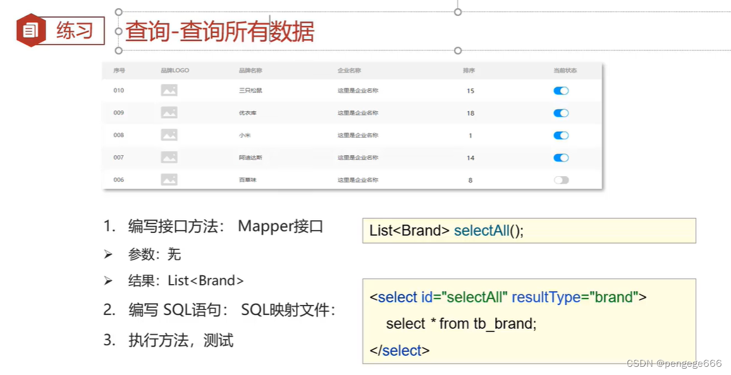731x375 pixels.
Task: Click the <select id="selectAll"> opening tag line
Action: coord(508,297)
